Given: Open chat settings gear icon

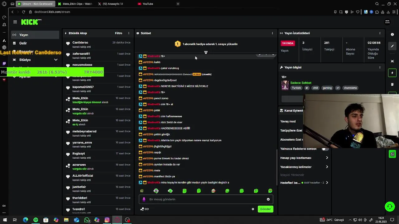Looking at the screenshot, I should [253, 209].
